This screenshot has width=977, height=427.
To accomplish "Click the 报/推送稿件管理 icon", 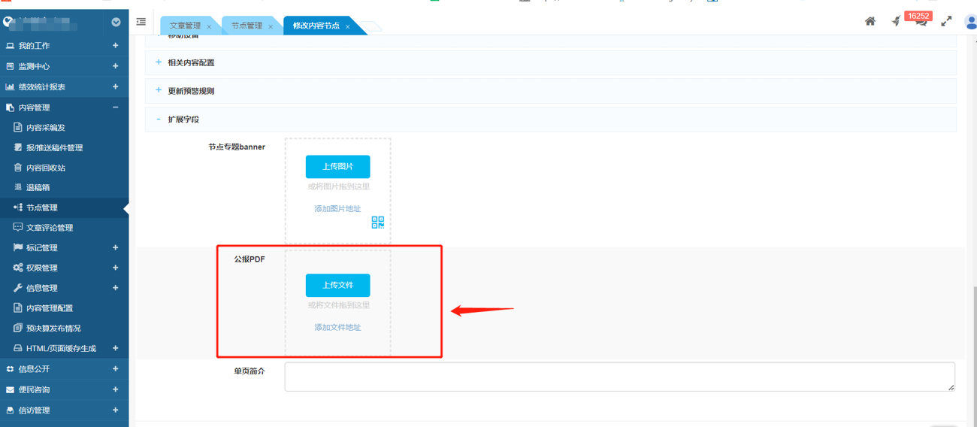I will [x=18, y=147].
